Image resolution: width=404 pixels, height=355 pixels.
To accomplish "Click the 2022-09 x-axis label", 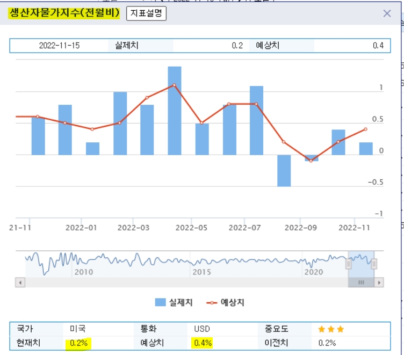I will (301, 228).
